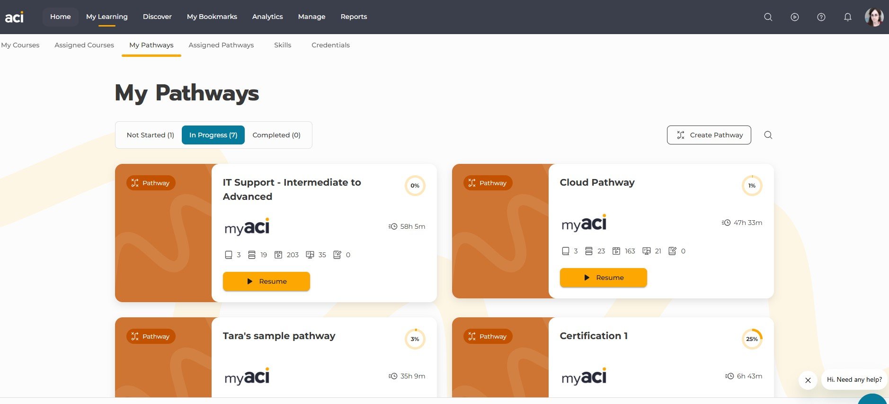
Task: Click assessment icon showing 0 on IT Support card
Action: point(338,255)
